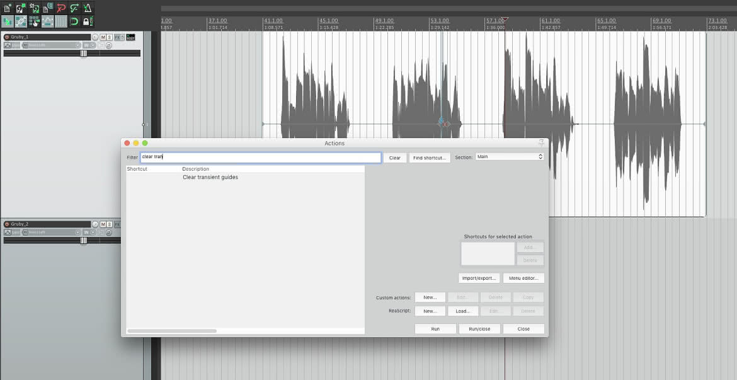Viewport: 737px width, 380px height.
Task: Click the Gruby_2 pan knob
Action: [x=95, y=224]
